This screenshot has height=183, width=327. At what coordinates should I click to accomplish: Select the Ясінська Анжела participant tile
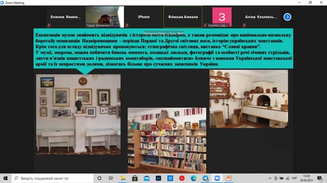click(x=183, y=17)
